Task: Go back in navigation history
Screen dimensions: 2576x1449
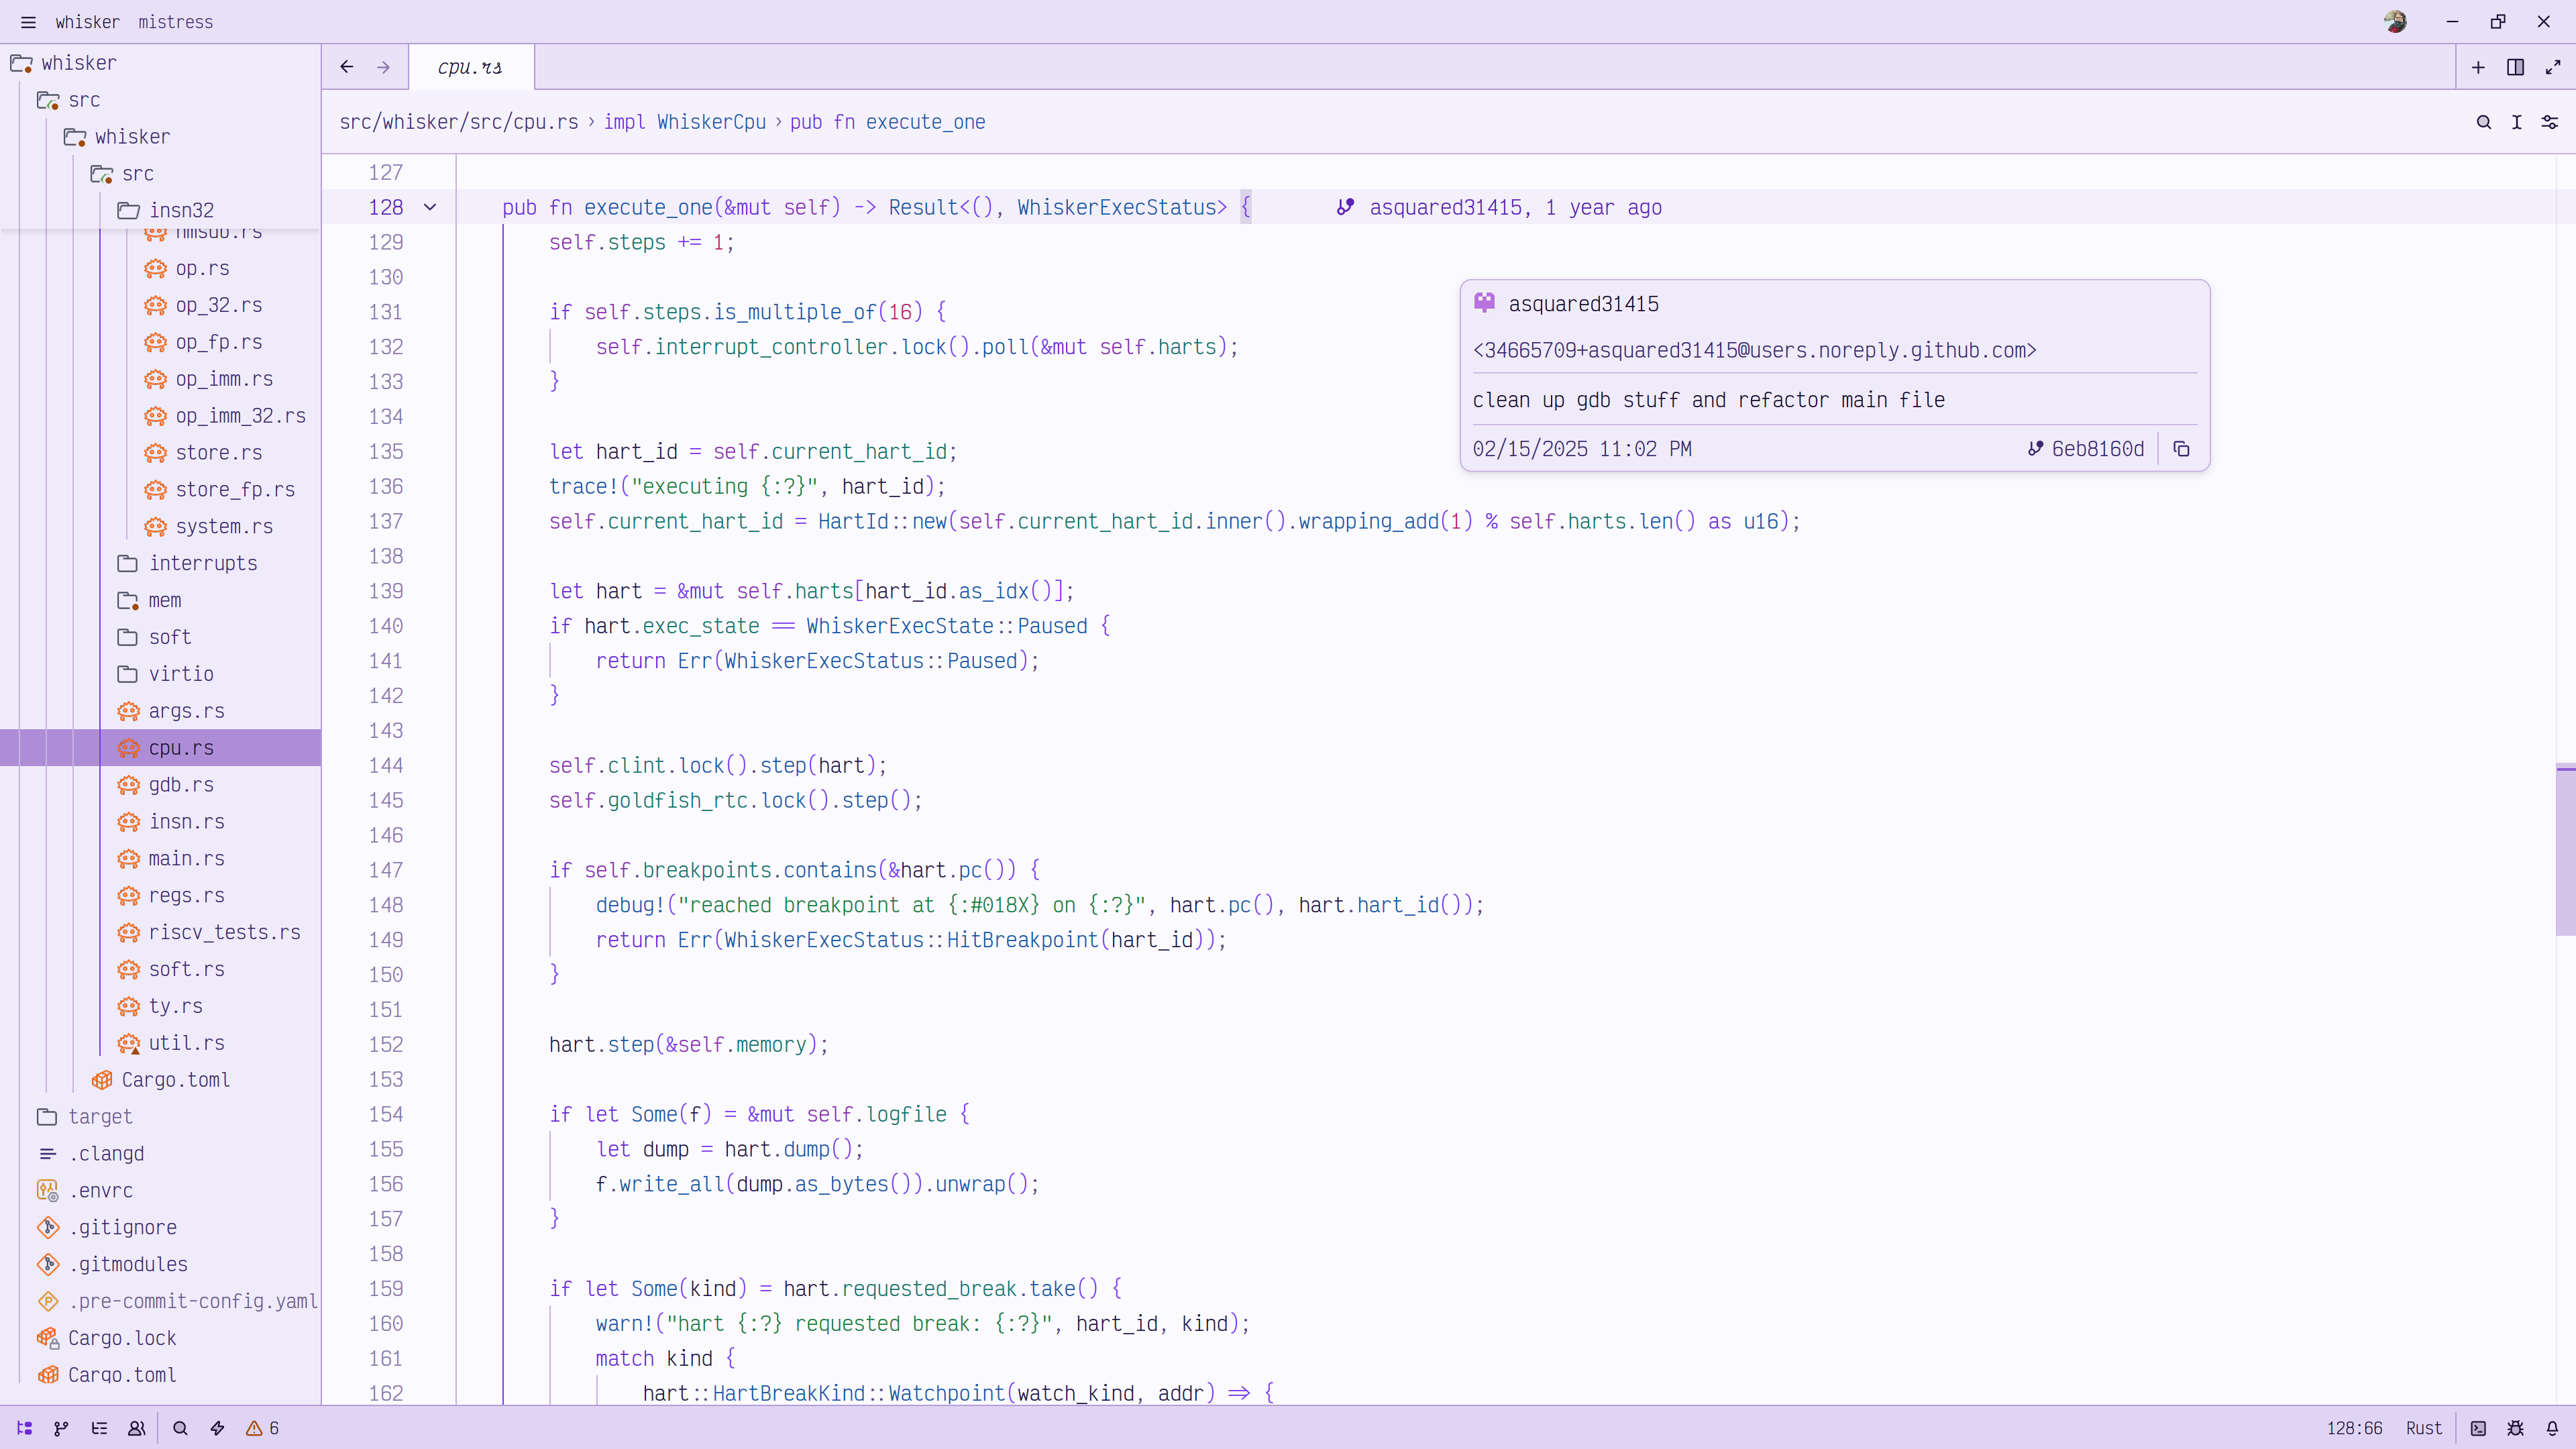Action: (347, 67)
